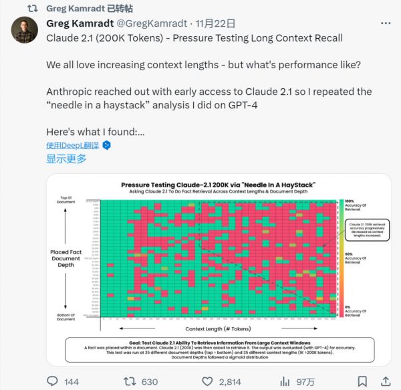Click the 144 replies count

71,382
